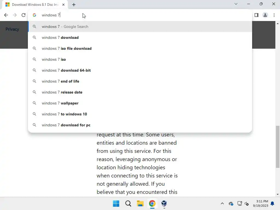280x210 pixels.
Task: Click the Chrome taskbar icon
Action: pos(152,203)
